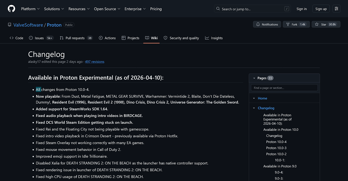This screenshot has width=348, height=181.
Task: Open the appearance settings icon beside Sign up
Action: (336, 9)
